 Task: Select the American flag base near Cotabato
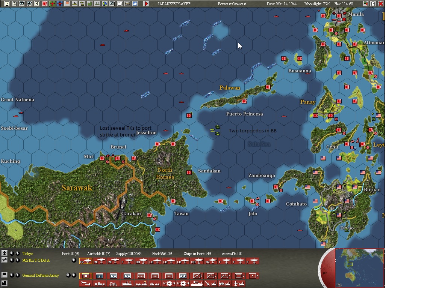(x=315, y=201)
